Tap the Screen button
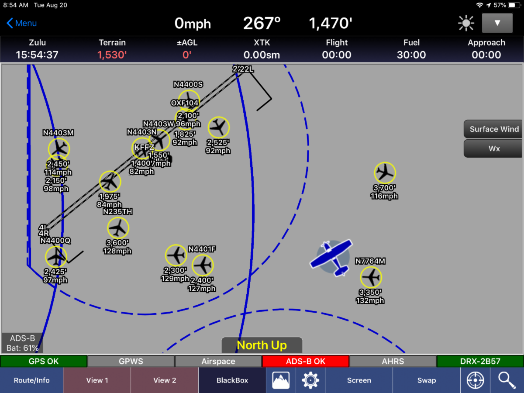The width and height of the screenshot is (524, 393). click(x=359, y=380)
